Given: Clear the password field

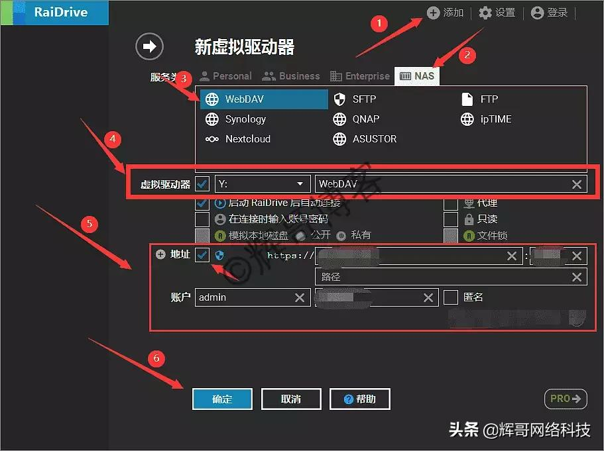Looking at the screenshot, I should pyautogui.click(x=428, y=297).
